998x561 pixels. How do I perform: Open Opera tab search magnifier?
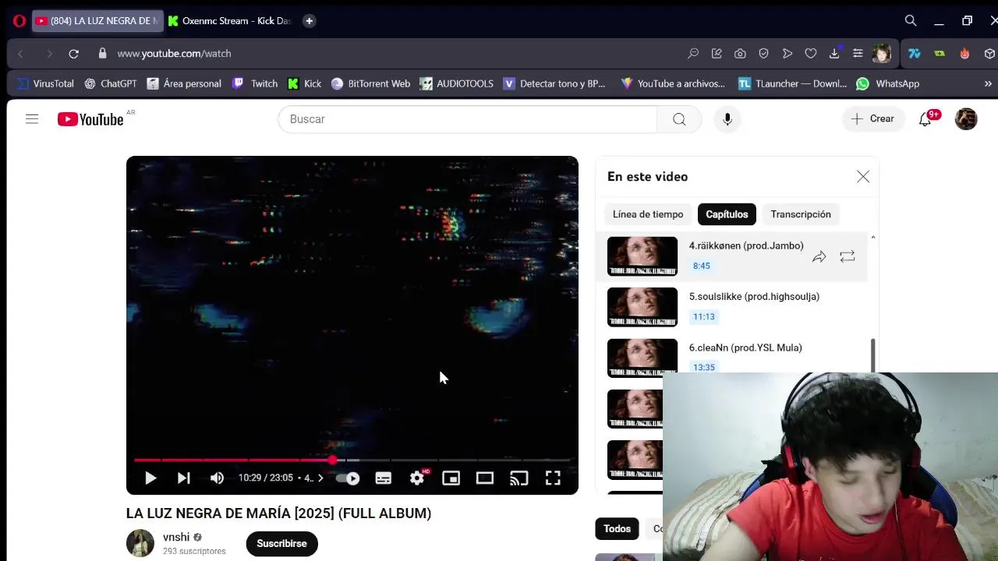[x=911, y=21]
